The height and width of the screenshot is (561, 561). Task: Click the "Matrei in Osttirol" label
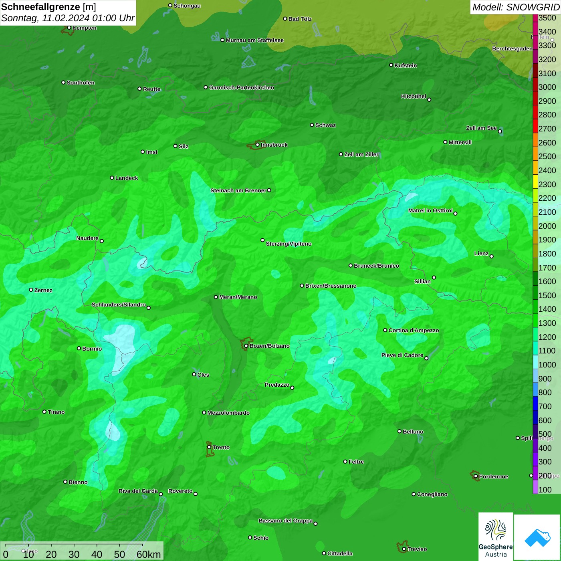pyautogui.click(x=430, y=210)
